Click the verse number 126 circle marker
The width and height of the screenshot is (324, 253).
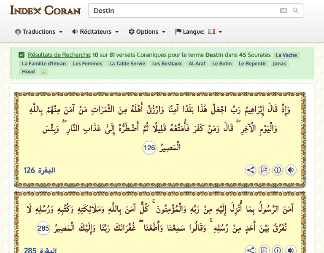point(149,148)
